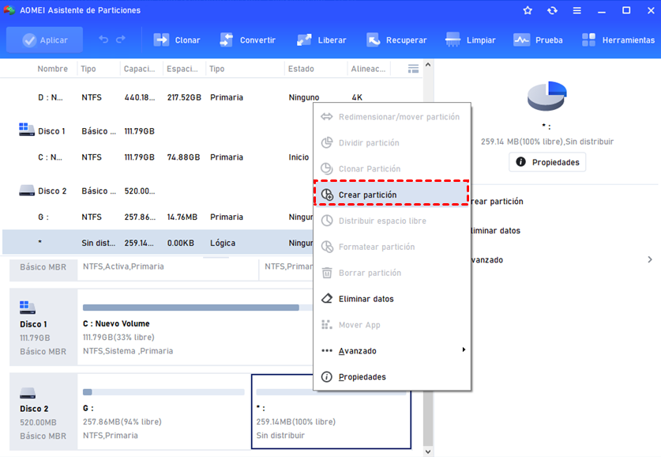661x457 pixels.
Task: Toggle the list view columns icon
Action: tap(413, 69)
